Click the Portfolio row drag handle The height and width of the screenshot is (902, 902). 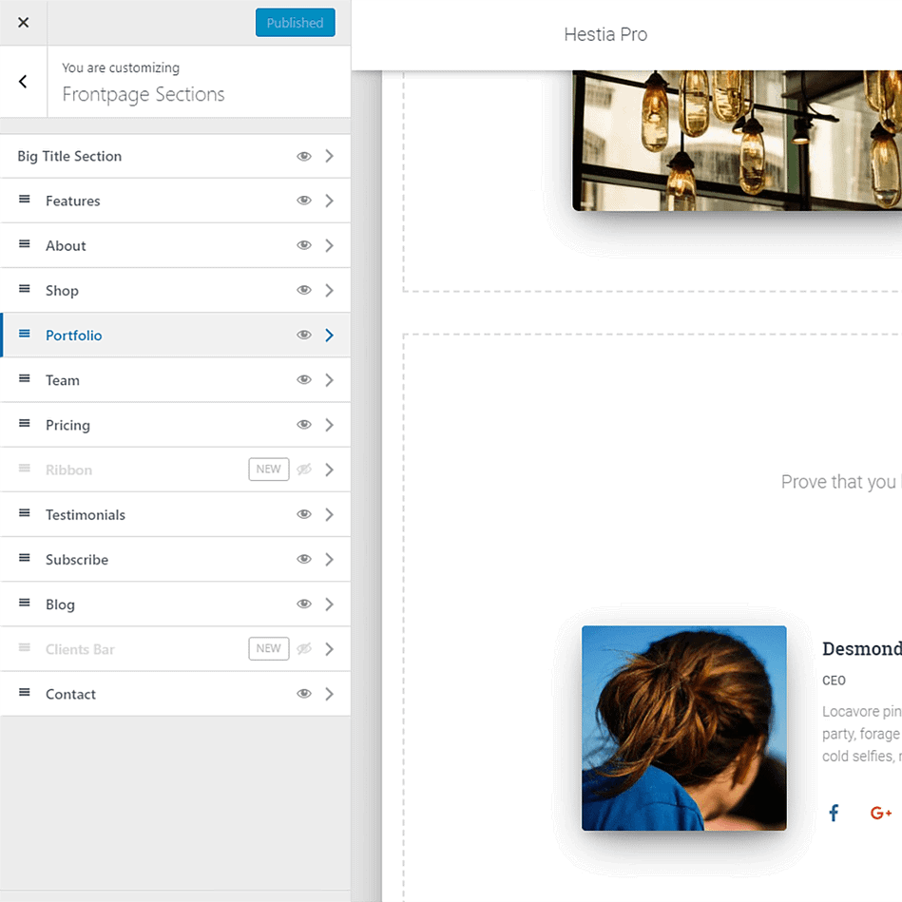[24, 334]
